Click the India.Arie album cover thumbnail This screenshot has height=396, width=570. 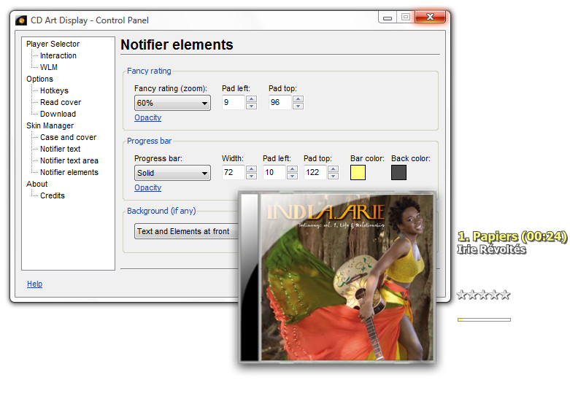tap(337, 278)
